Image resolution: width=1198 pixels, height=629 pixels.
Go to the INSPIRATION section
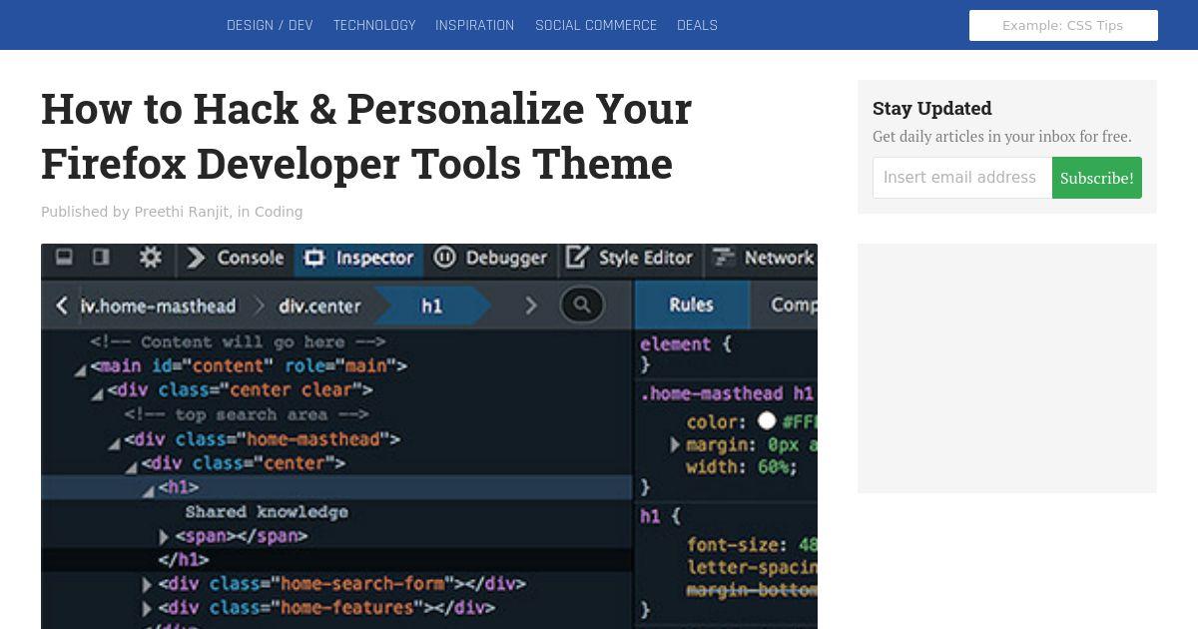(475, 25)
